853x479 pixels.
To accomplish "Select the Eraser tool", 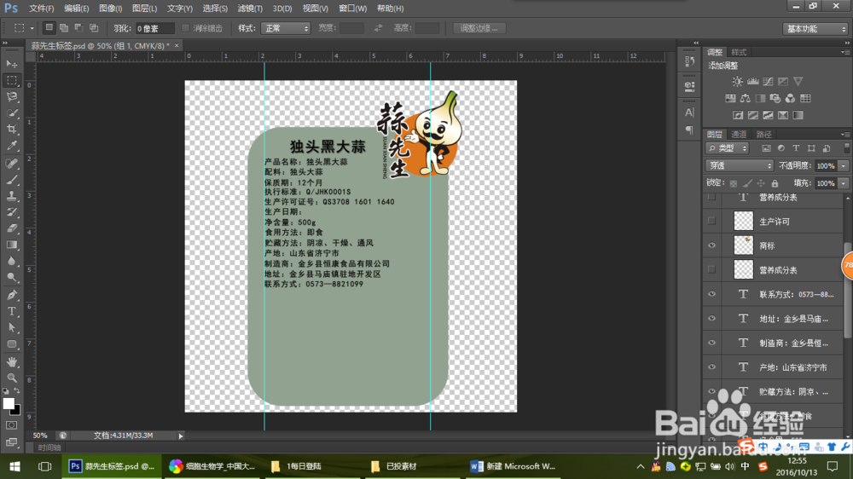I will point(11,228).
